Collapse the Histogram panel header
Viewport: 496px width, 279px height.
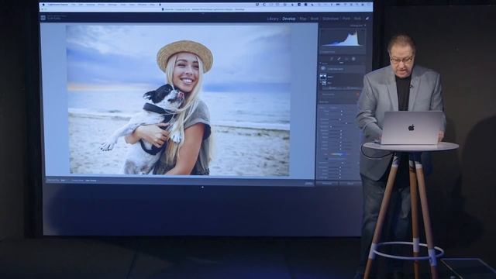tap(358, 26)
